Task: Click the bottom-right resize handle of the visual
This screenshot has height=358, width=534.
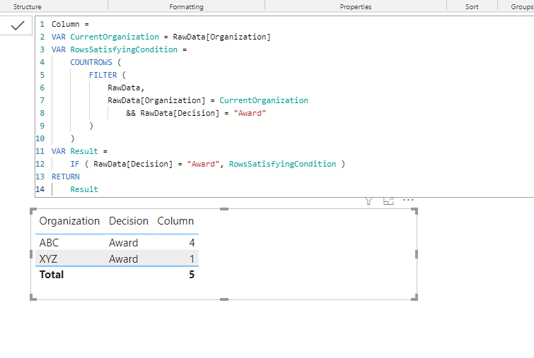Action: [414, 297]
